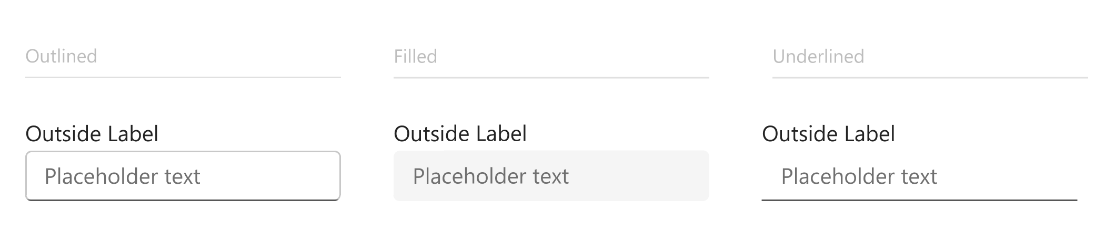Click the divider line below Filled heading
The image size is (1105, 252).
(x=551, y=77)
